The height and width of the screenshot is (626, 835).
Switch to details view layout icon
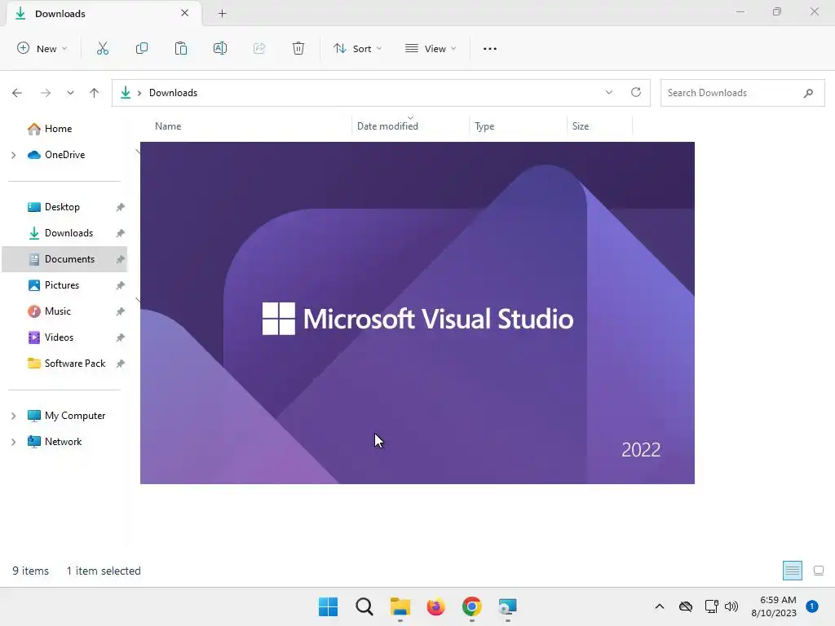pos(793,571)
